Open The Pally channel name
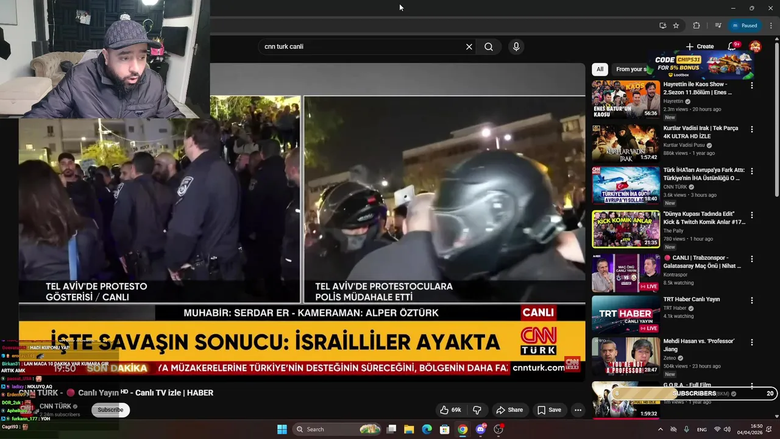This screenshot has height=439, width=780. (673, 231)
